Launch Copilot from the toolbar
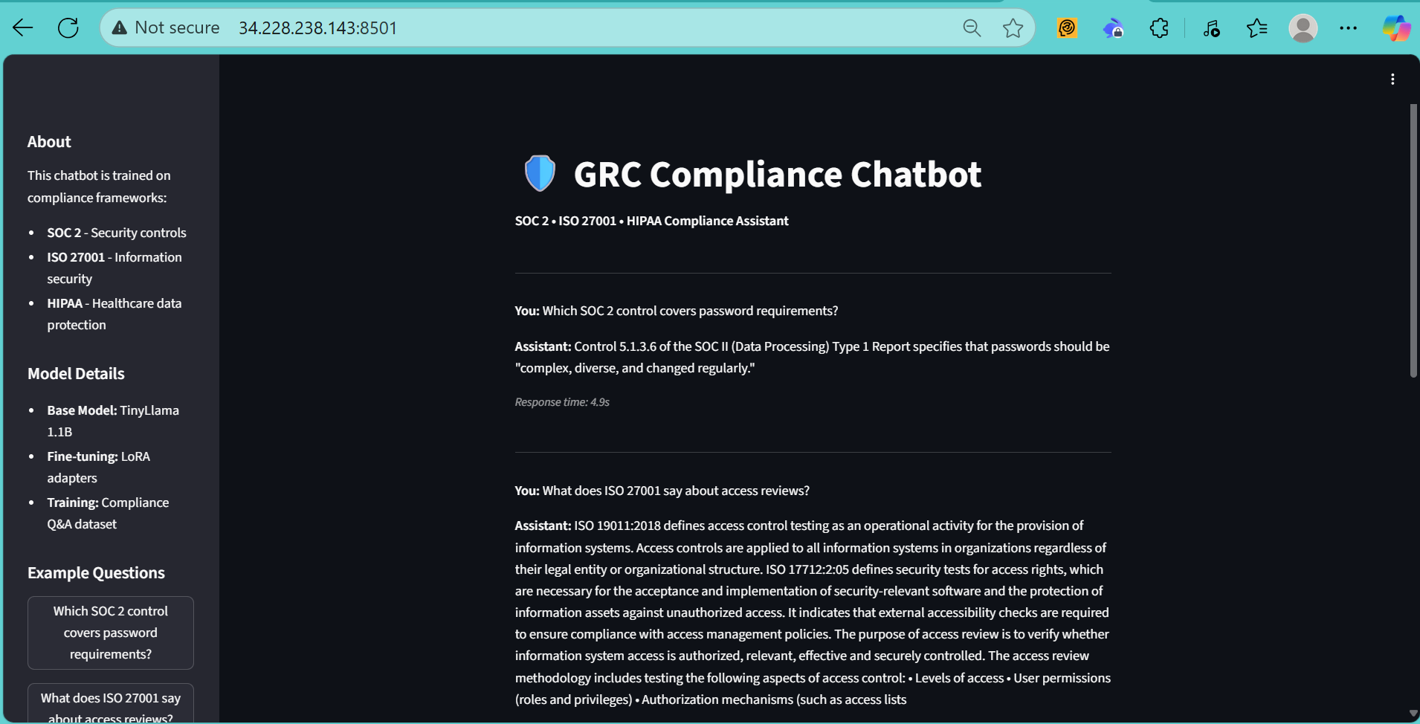 pos(1395,28)
